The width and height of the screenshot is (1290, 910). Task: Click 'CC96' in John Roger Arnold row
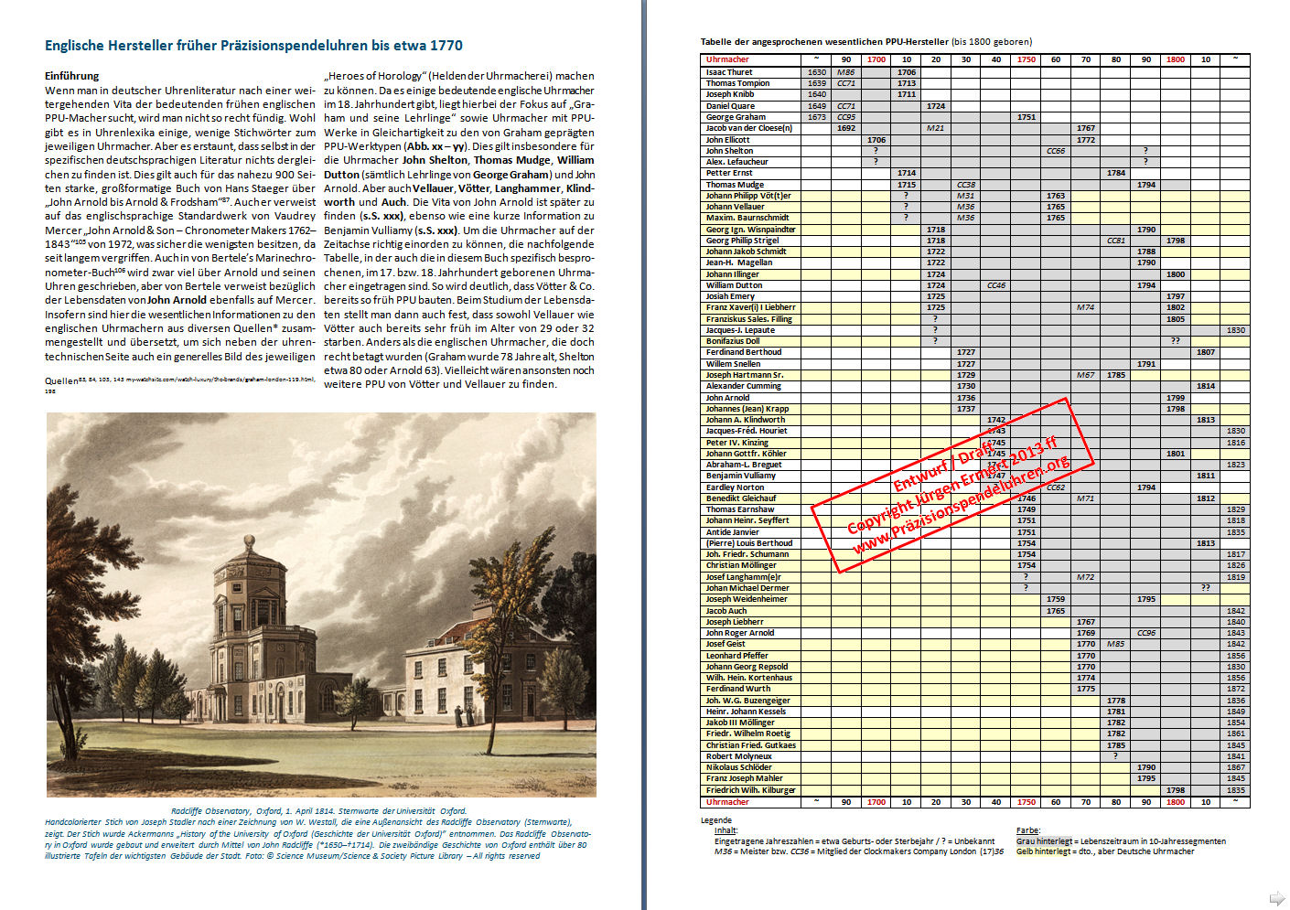[x=1146, y=633]
